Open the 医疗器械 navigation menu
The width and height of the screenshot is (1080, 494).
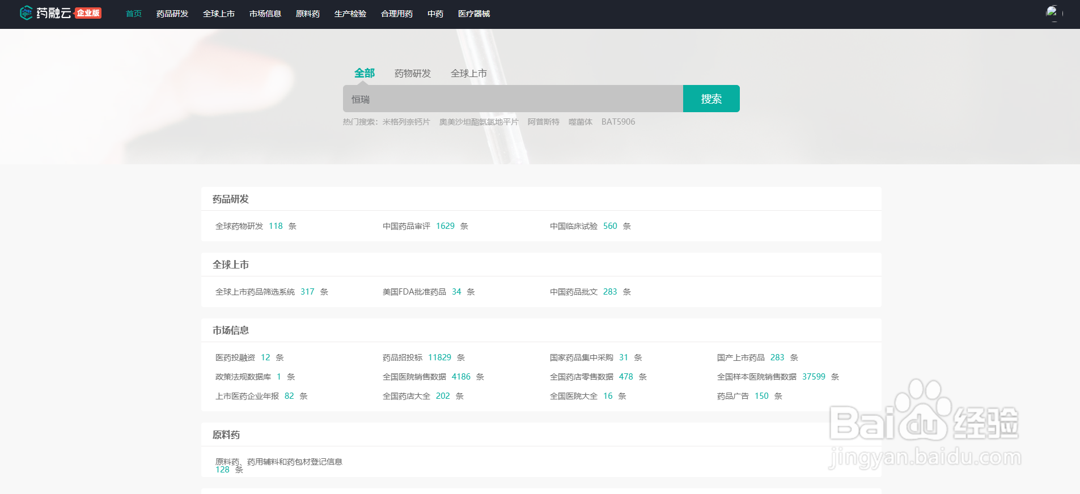coord(474,14)
